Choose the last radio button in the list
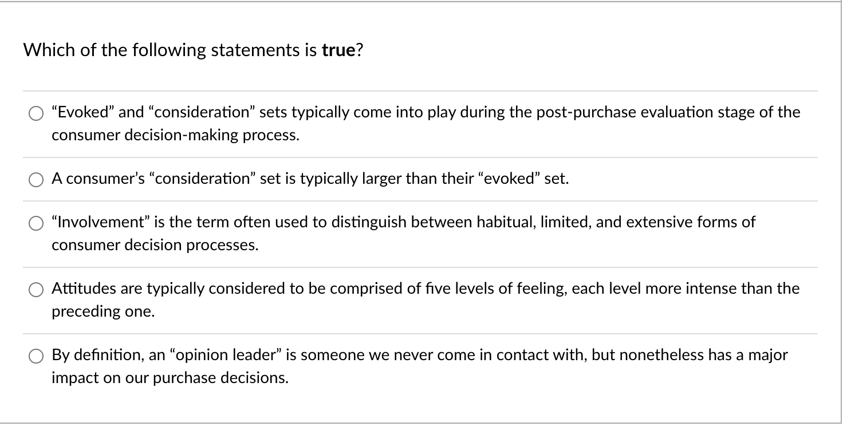Viewport: 843px width, 426px height. click(x=36, y=356)
